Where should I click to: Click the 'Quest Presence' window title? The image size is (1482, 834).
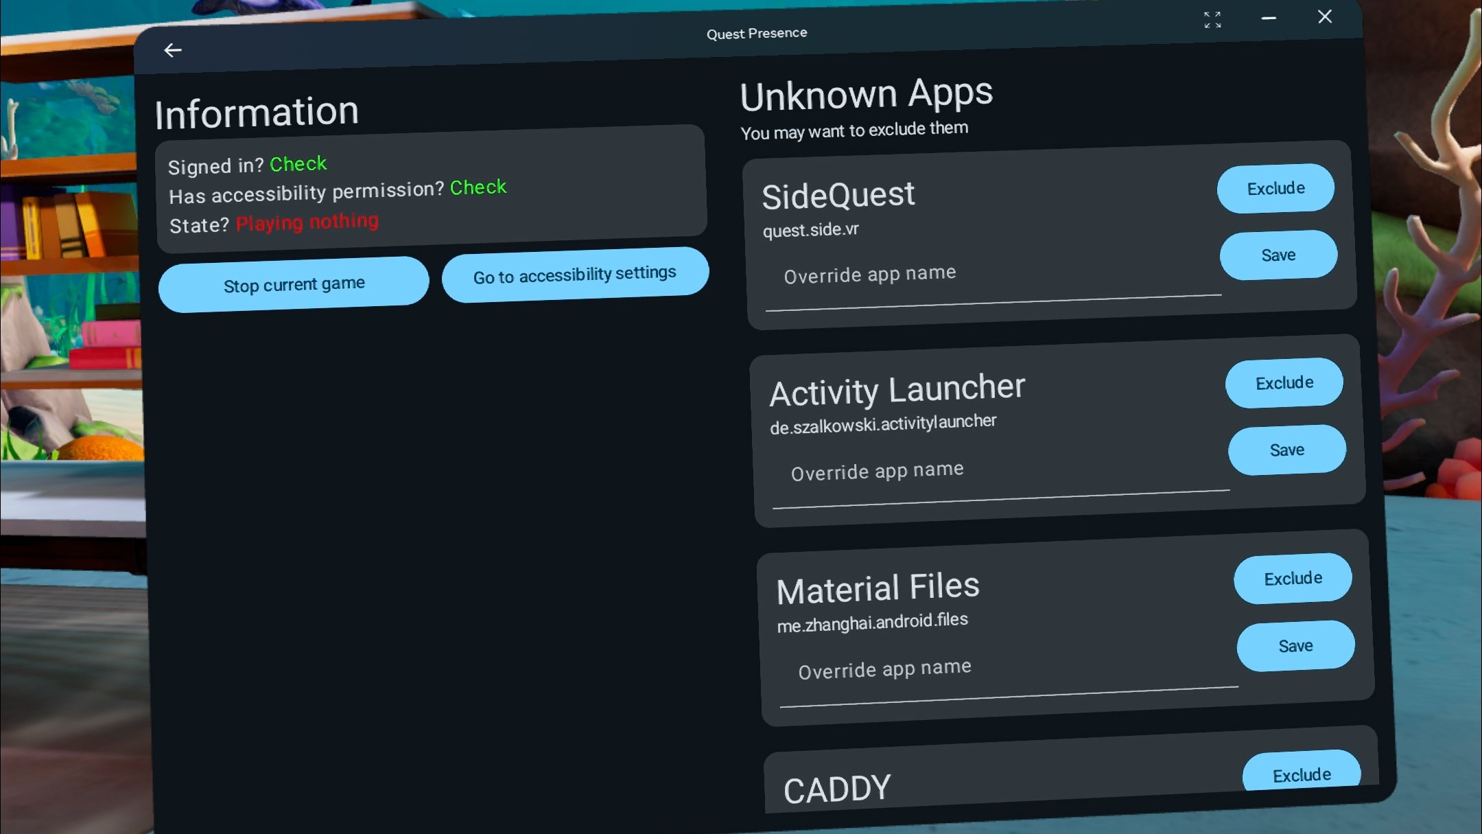[x=757, y=33]
